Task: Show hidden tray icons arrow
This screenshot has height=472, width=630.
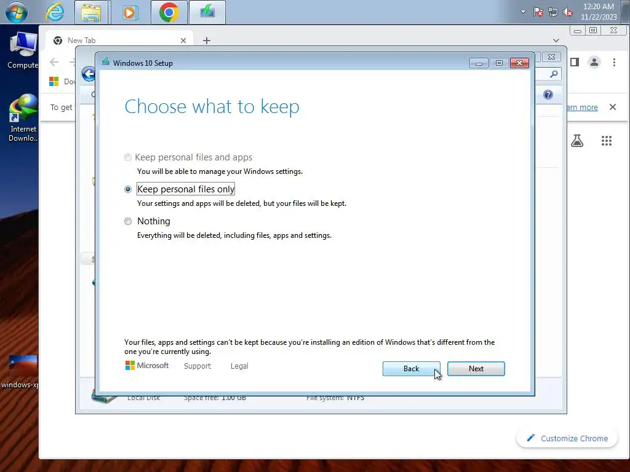Action: [x=523, y=12]
